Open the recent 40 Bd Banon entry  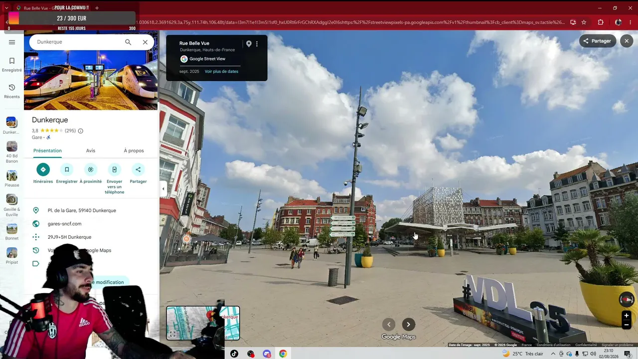click(x=11, y=152)
